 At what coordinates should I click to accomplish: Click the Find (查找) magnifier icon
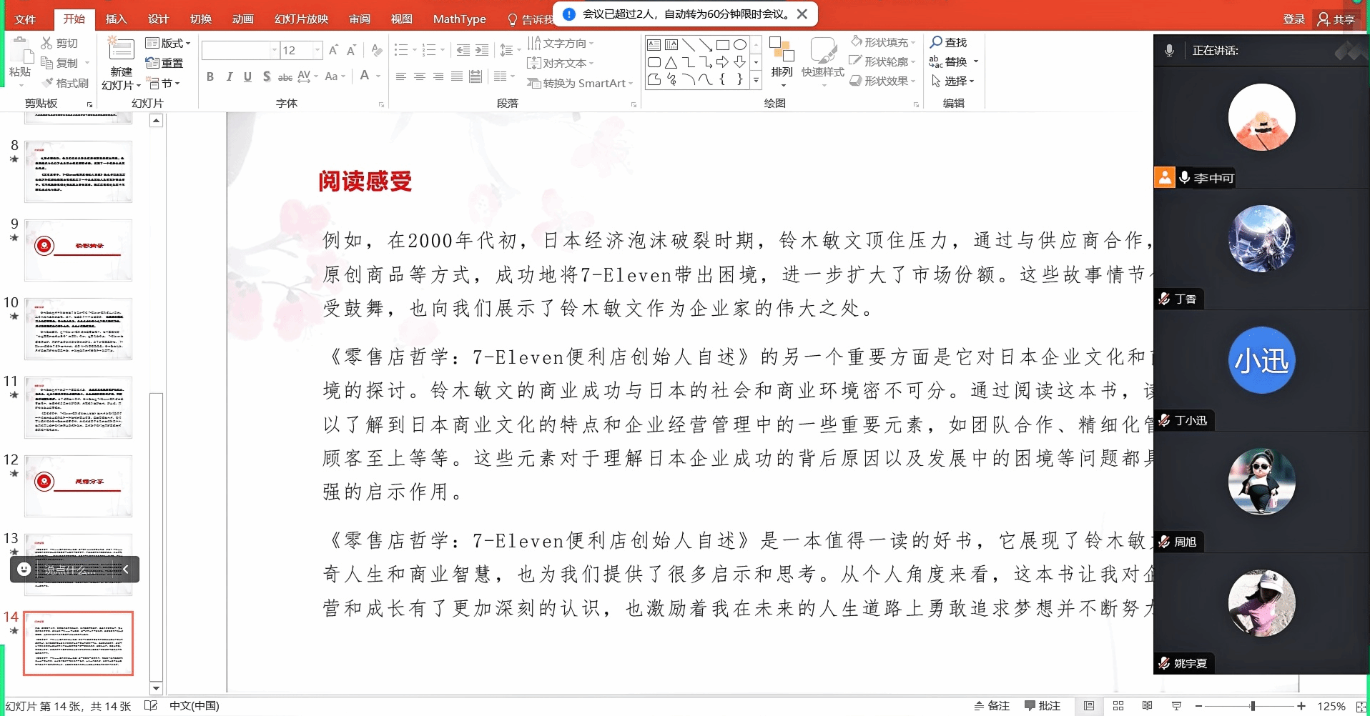click(936, 42)
